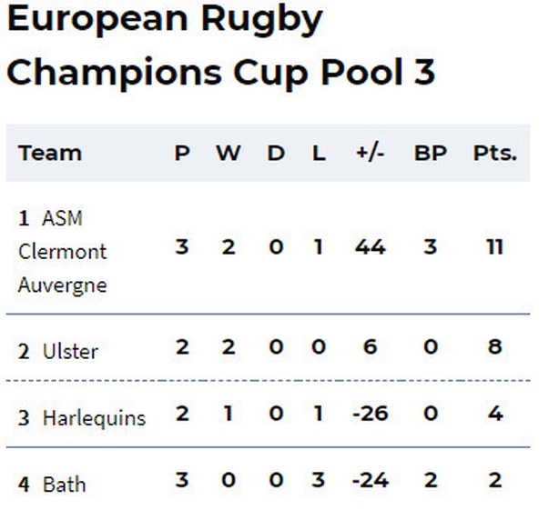Open the Ulster team name

click(x=70, y=352)
